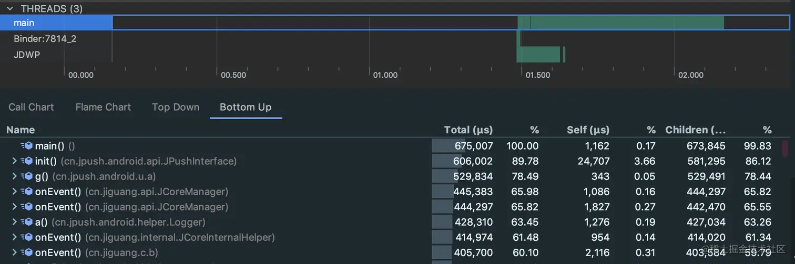Screen dimensions: 795x264
Task: Click the main thread green activity bar
Action: click(x=620, y=23)
